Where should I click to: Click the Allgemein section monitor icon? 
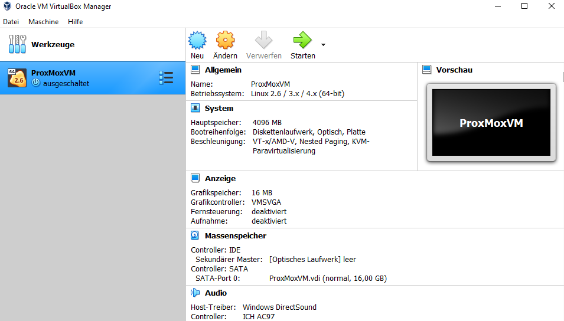[195, 70]
